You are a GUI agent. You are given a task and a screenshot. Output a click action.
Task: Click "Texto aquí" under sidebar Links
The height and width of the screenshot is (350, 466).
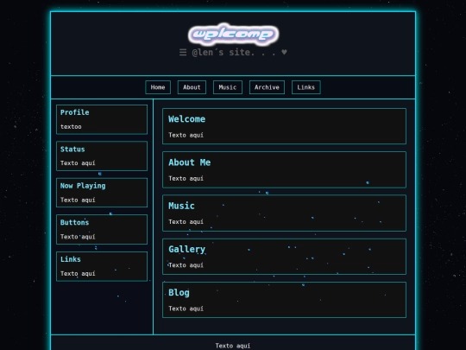78,273
